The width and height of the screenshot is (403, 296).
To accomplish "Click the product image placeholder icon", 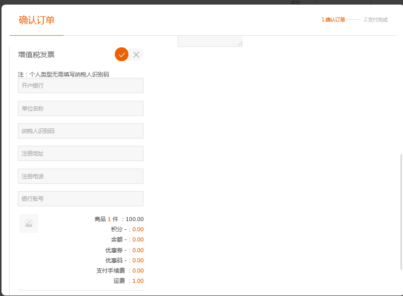I will click(28, 223).
